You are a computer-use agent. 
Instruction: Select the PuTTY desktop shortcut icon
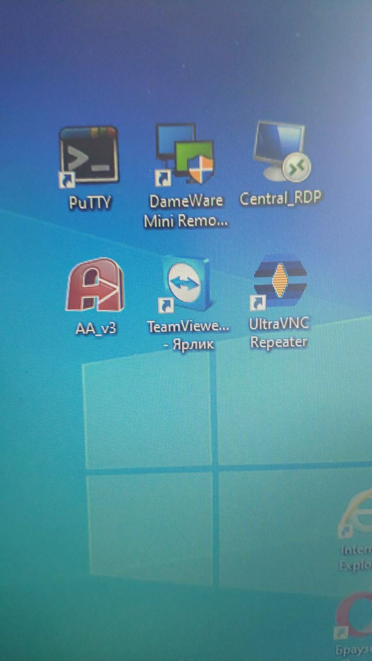(88, 156)
